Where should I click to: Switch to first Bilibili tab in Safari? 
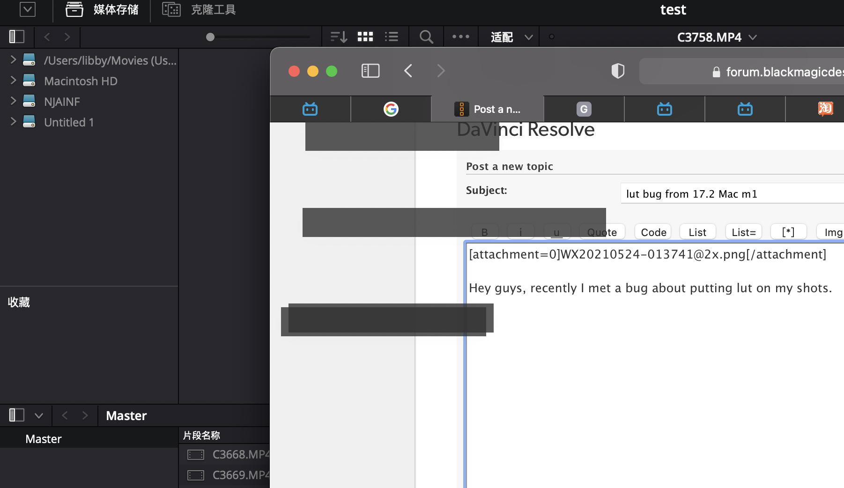coord(310,109)
